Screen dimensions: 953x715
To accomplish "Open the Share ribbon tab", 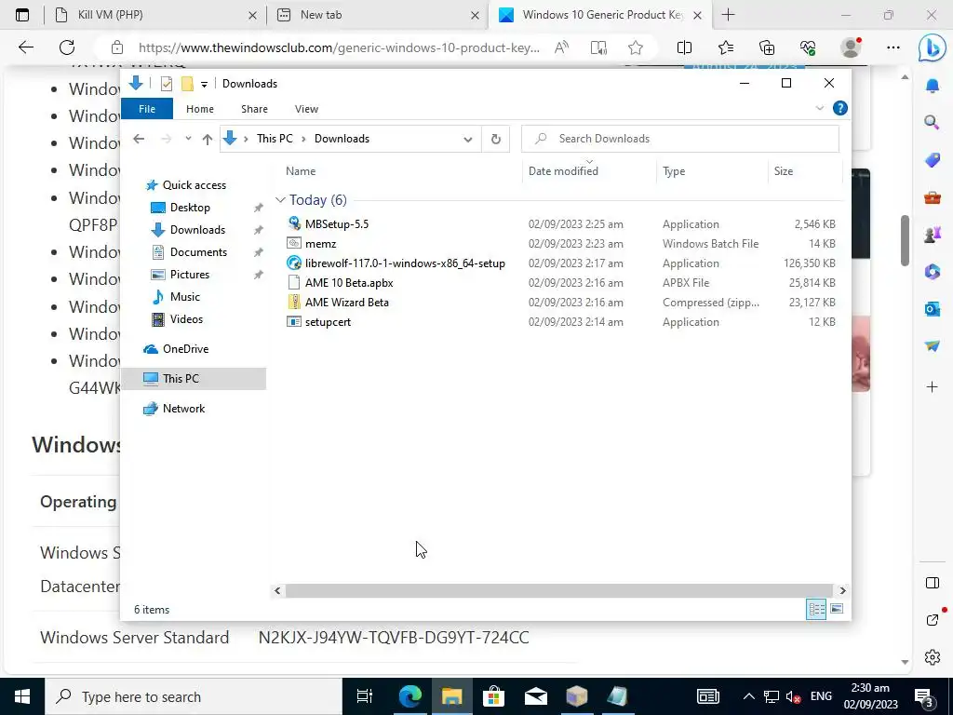I will [254, 109].
